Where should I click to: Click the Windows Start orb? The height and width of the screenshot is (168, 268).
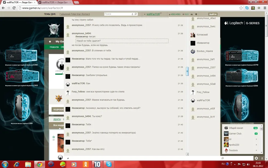click(5, 164)
